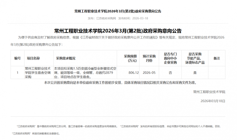Click the 采购需求概况 column header
This screenshot has width=237, height=140.
66,58
